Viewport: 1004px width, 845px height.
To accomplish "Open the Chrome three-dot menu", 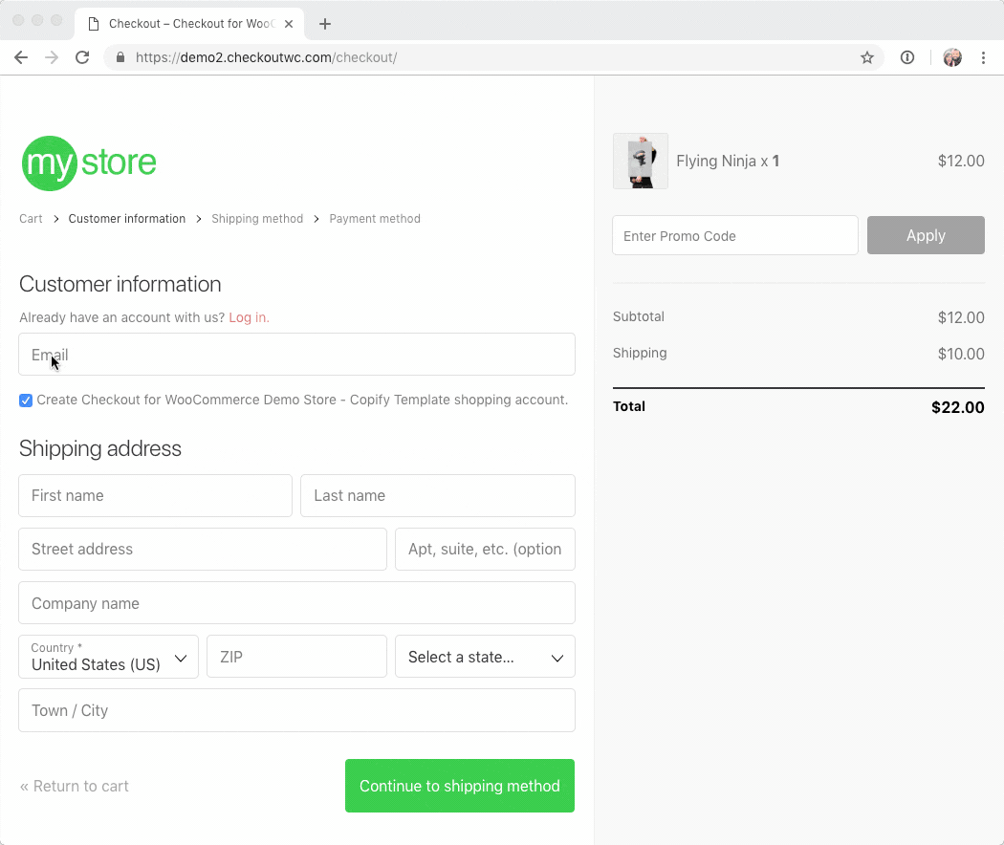I will click(984, 57).
